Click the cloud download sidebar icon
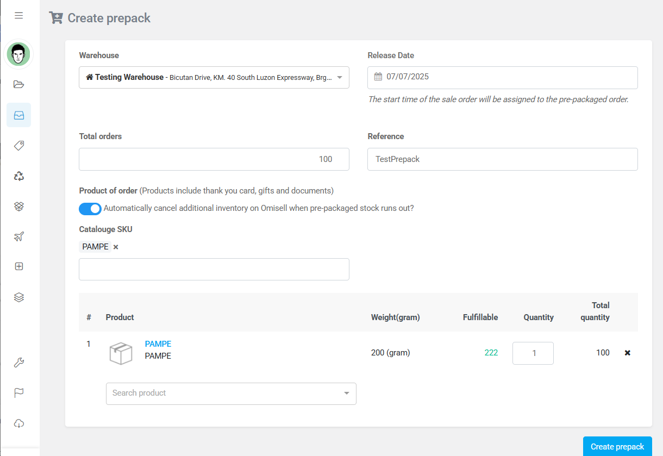This screenshot has height=456, width=663. click(19, 423)
